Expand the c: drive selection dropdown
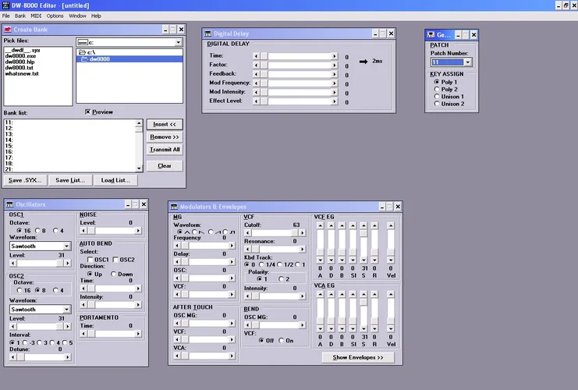Viewport: 578px width, 390px height. 178,42
